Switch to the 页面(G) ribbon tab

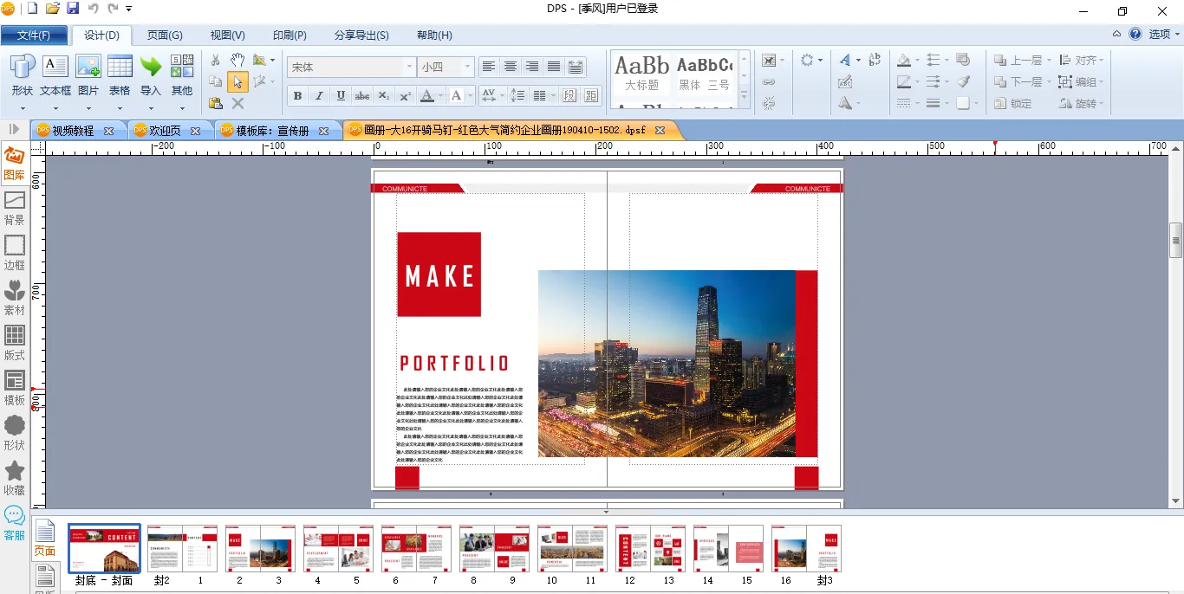coord(165,36)
